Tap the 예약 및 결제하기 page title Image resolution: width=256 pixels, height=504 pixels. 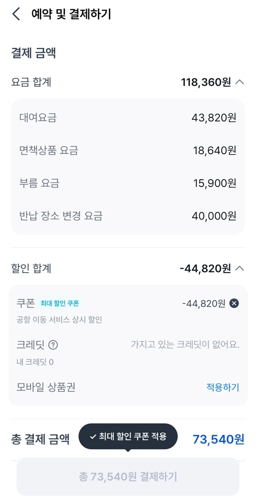pos(71,14)
